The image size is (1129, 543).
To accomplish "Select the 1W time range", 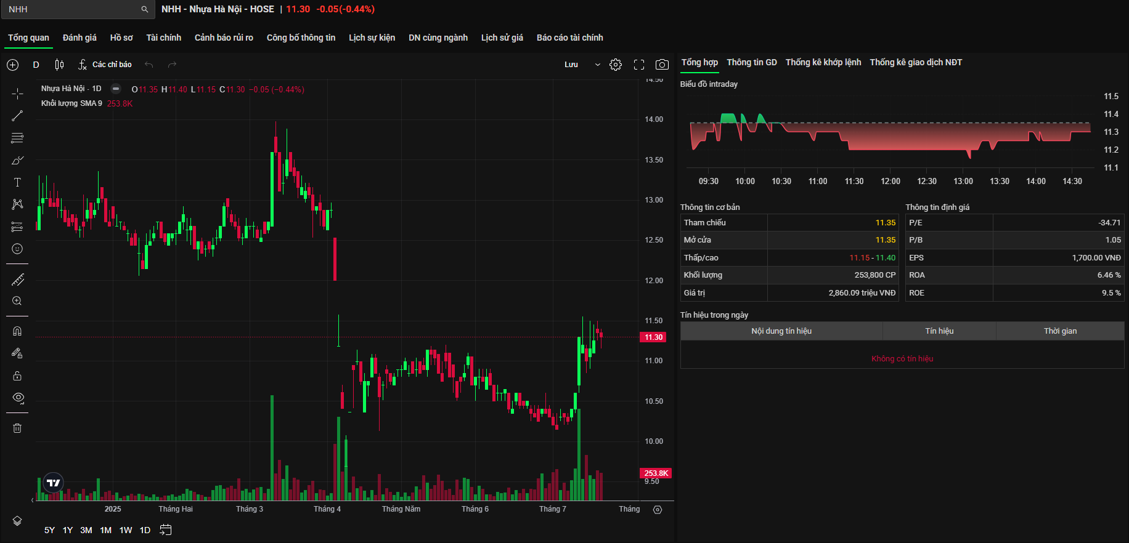I will tap(126, 530).
